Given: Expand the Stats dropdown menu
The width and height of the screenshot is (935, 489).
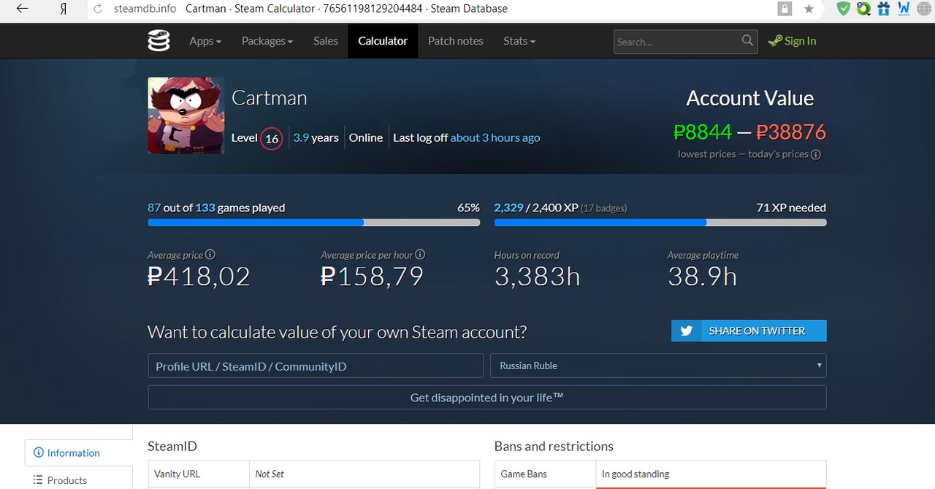Looking at the screenshot, I should click(x=519, y=41).
